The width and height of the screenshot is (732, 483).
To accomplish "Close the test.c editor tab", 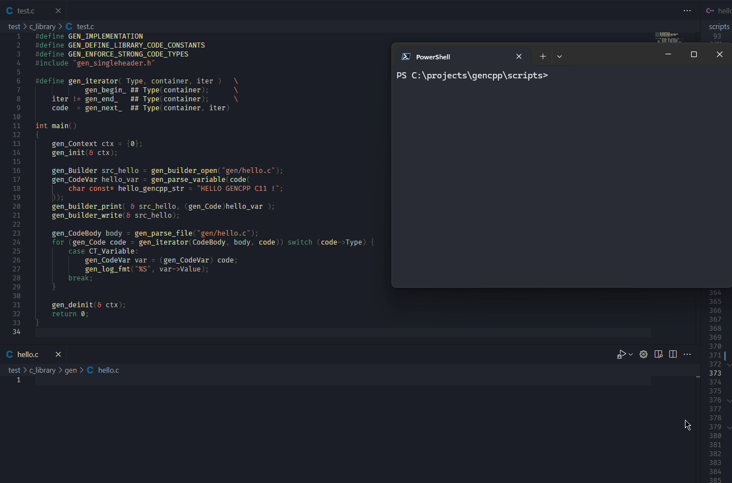I will [58, 11].
